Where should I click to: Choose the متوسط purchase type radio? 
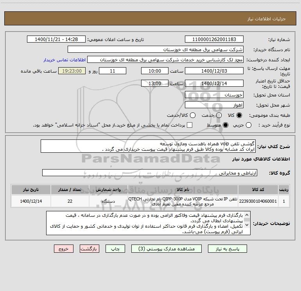226,125
